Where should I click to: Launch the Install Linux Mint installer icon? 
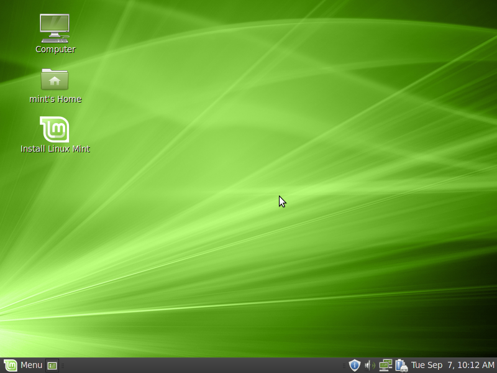point(55,129)
